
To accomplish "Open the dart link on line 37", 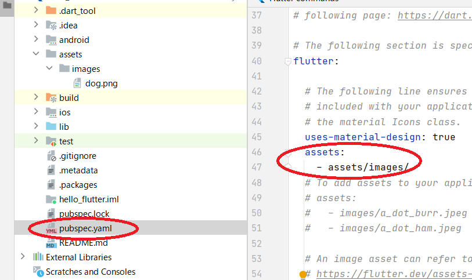I will coord(435,15).
